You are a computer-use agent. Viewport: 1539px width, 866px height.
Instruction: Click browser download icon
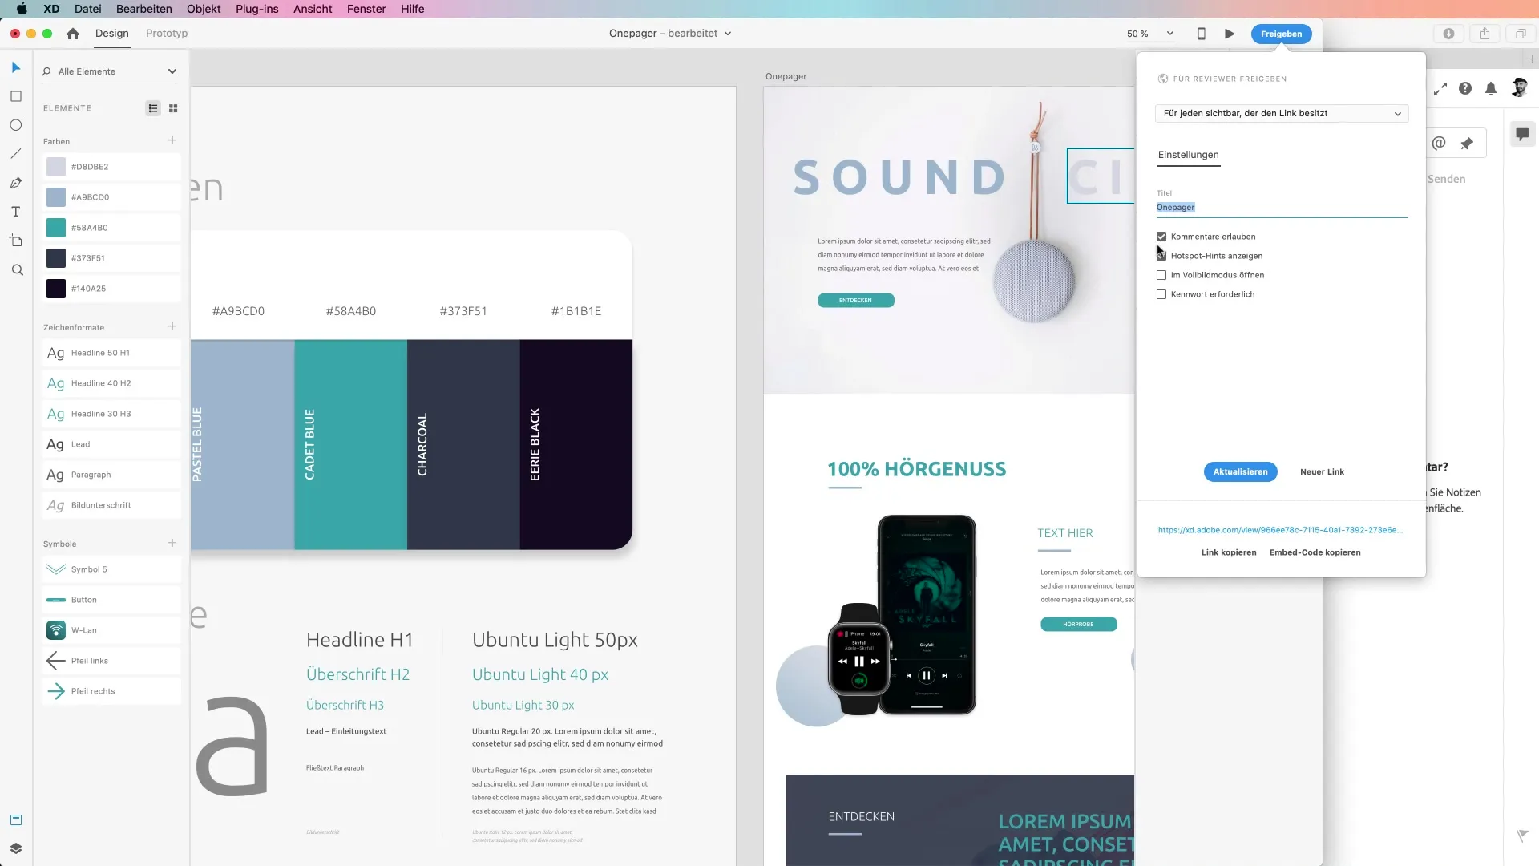pos(1448,34)
